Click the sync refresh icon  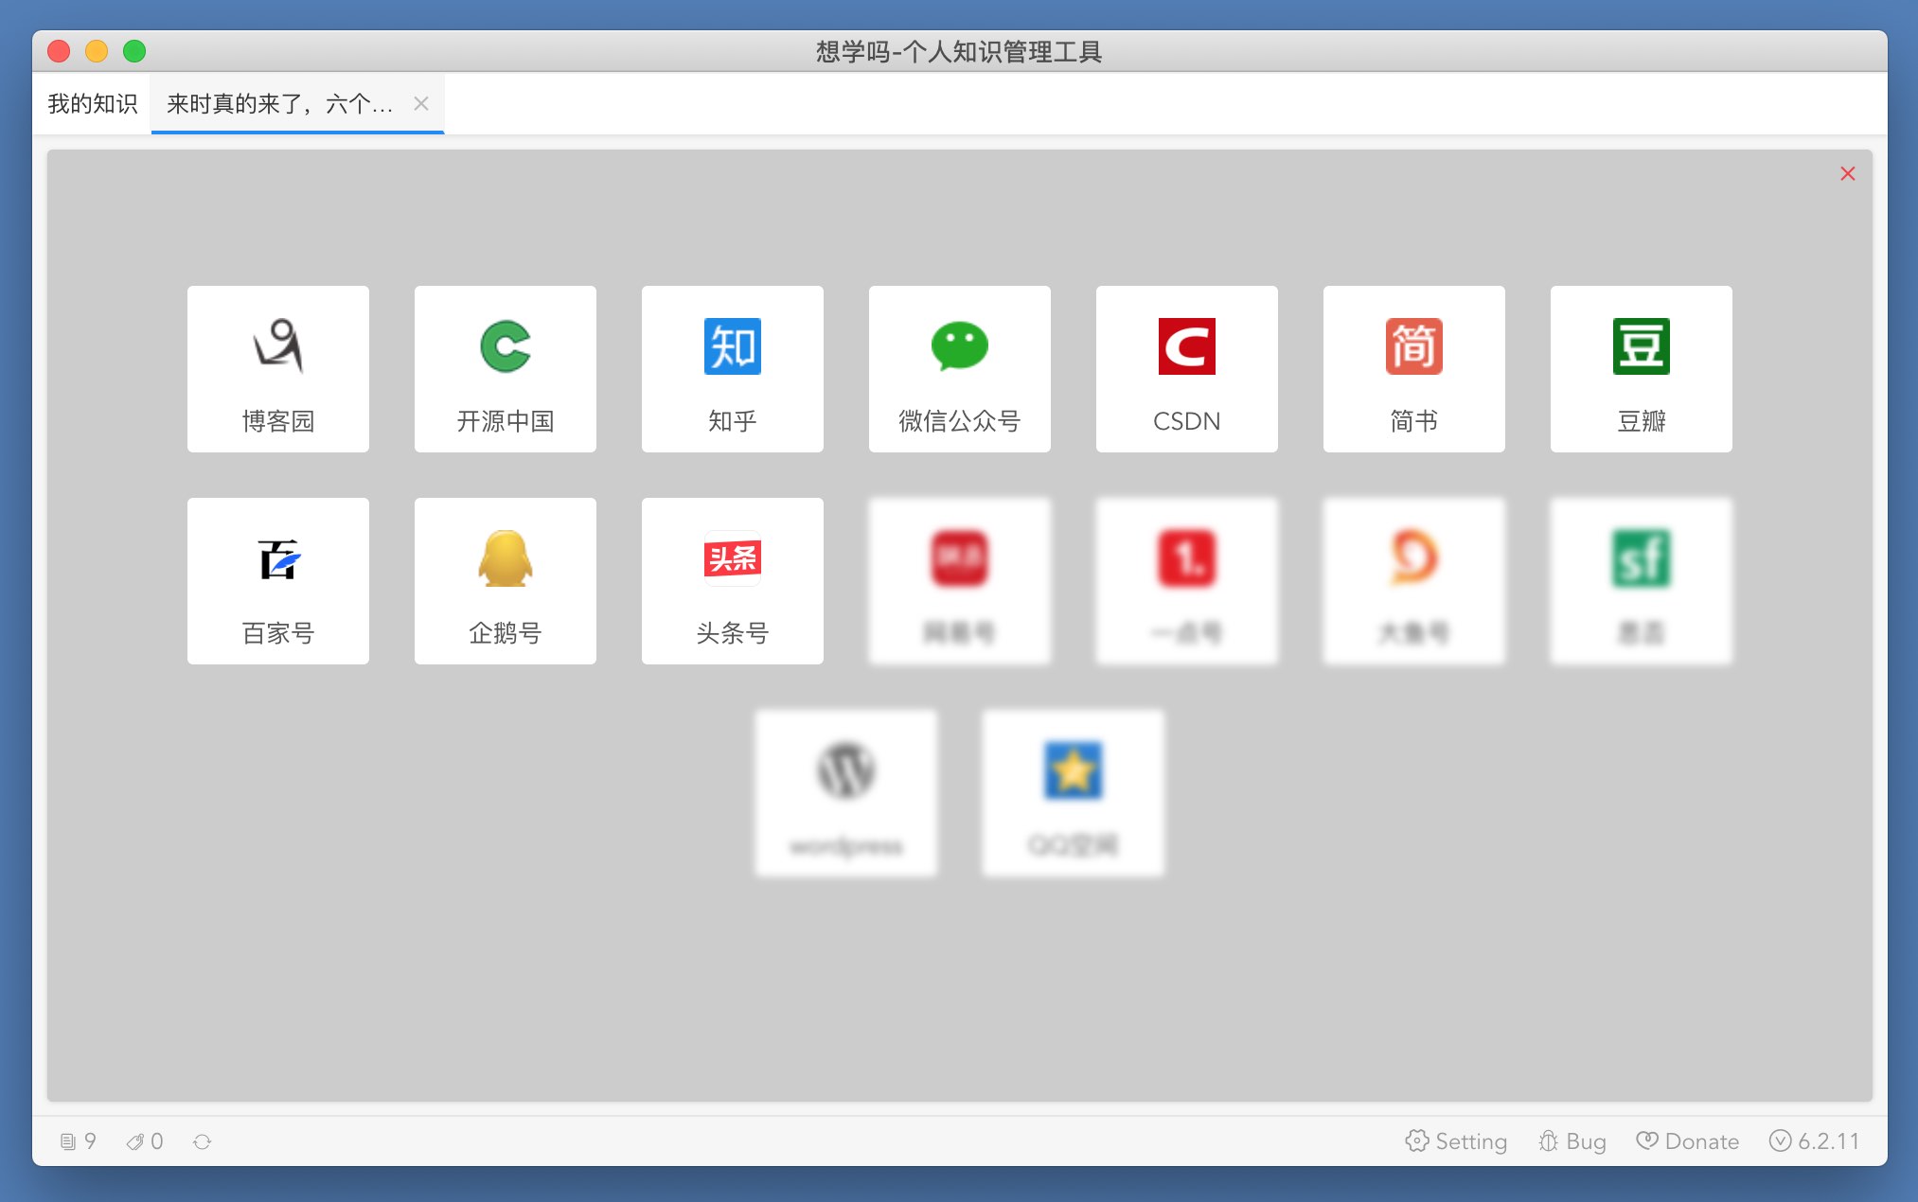coord(202,1141)
